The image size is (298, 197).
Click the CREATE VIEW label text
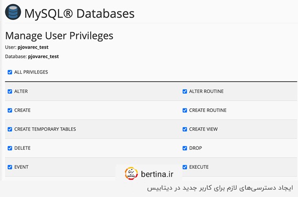point(203,129)
